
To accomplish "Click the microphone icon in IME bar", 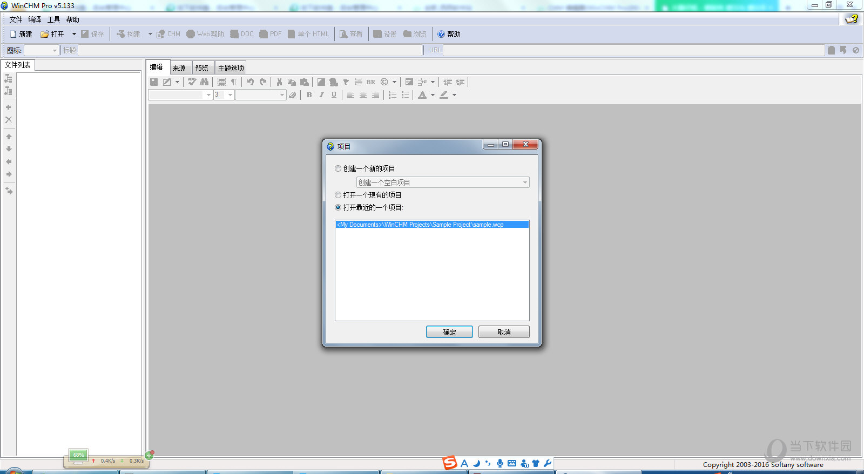I will 500,463.
